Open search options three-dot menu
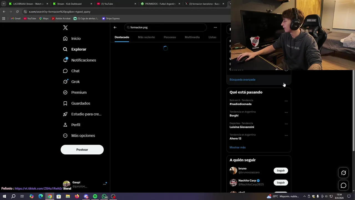 click(215, 27)
